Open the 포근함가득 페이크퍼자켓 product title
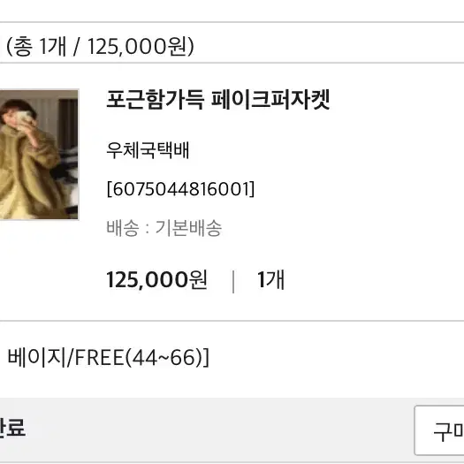 [218, 99]
